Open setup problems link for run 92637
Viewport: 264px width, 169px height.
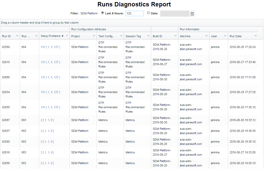(47, 131)
